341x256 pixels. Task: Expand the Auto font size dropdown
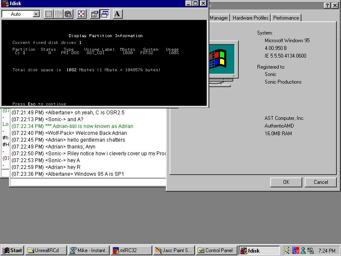(35, 14)
